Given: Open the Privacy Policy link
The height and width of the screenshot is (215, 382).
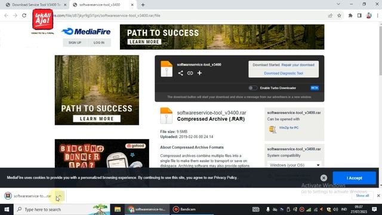Looking at the screenshot, I should tap(226, 178).
